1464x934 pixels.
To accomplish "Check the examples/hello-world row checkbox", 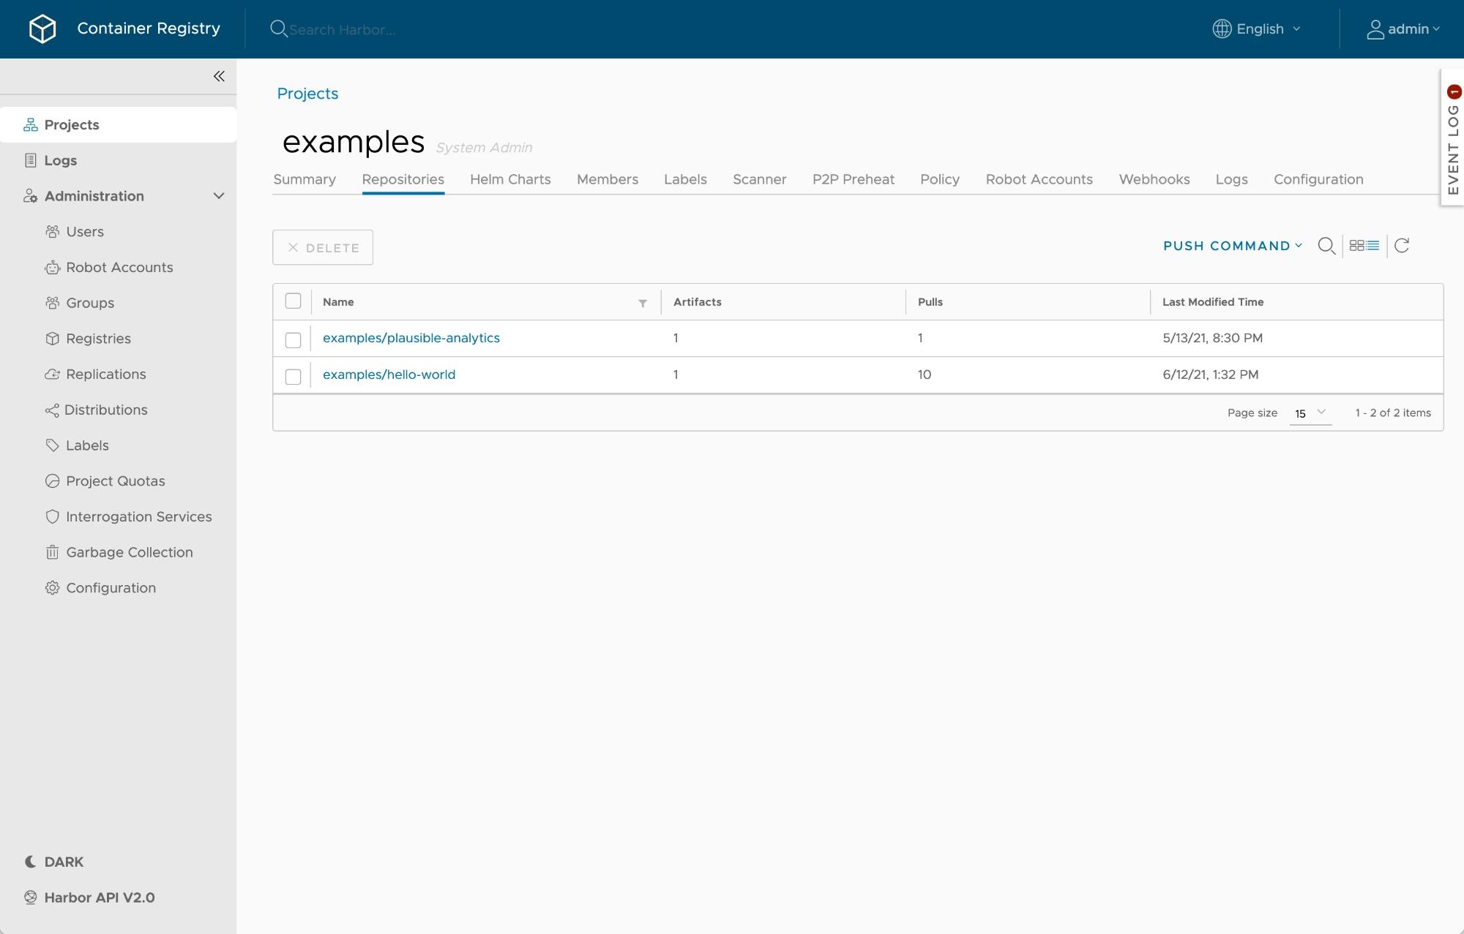I will click(294, 377).
